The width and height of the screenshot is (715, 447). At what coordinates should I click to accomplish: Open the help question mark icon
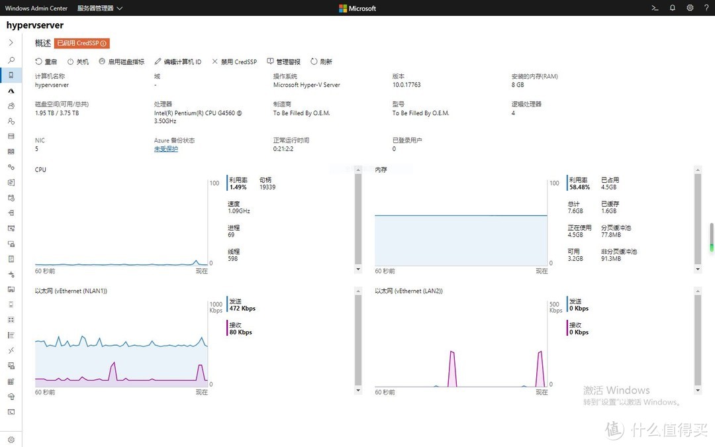pyautogui.click(x=706, y=8)
